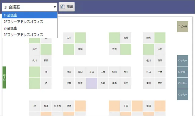Click the 牛島 seat
This screenshot has height=116, width=195.
[x=114, y=83]
